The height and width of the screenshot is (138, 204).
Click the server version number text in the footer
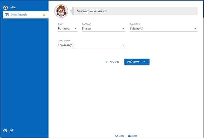coord(134,136)
